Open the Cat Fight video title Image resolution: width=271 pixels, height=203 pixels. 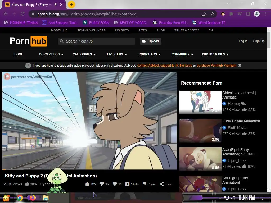tap(235, 180)
